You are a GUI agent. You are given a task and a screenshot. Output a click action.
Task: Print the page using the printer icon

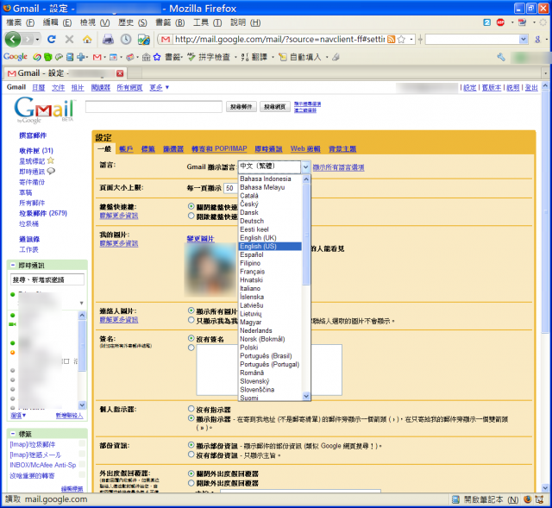pyautogui.click(x=108, y=39)
